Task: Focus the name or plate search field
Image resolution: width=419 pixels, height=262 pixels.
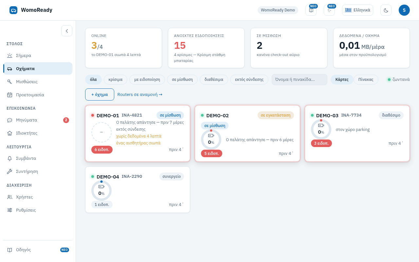Action: click(x=300, y=80)
